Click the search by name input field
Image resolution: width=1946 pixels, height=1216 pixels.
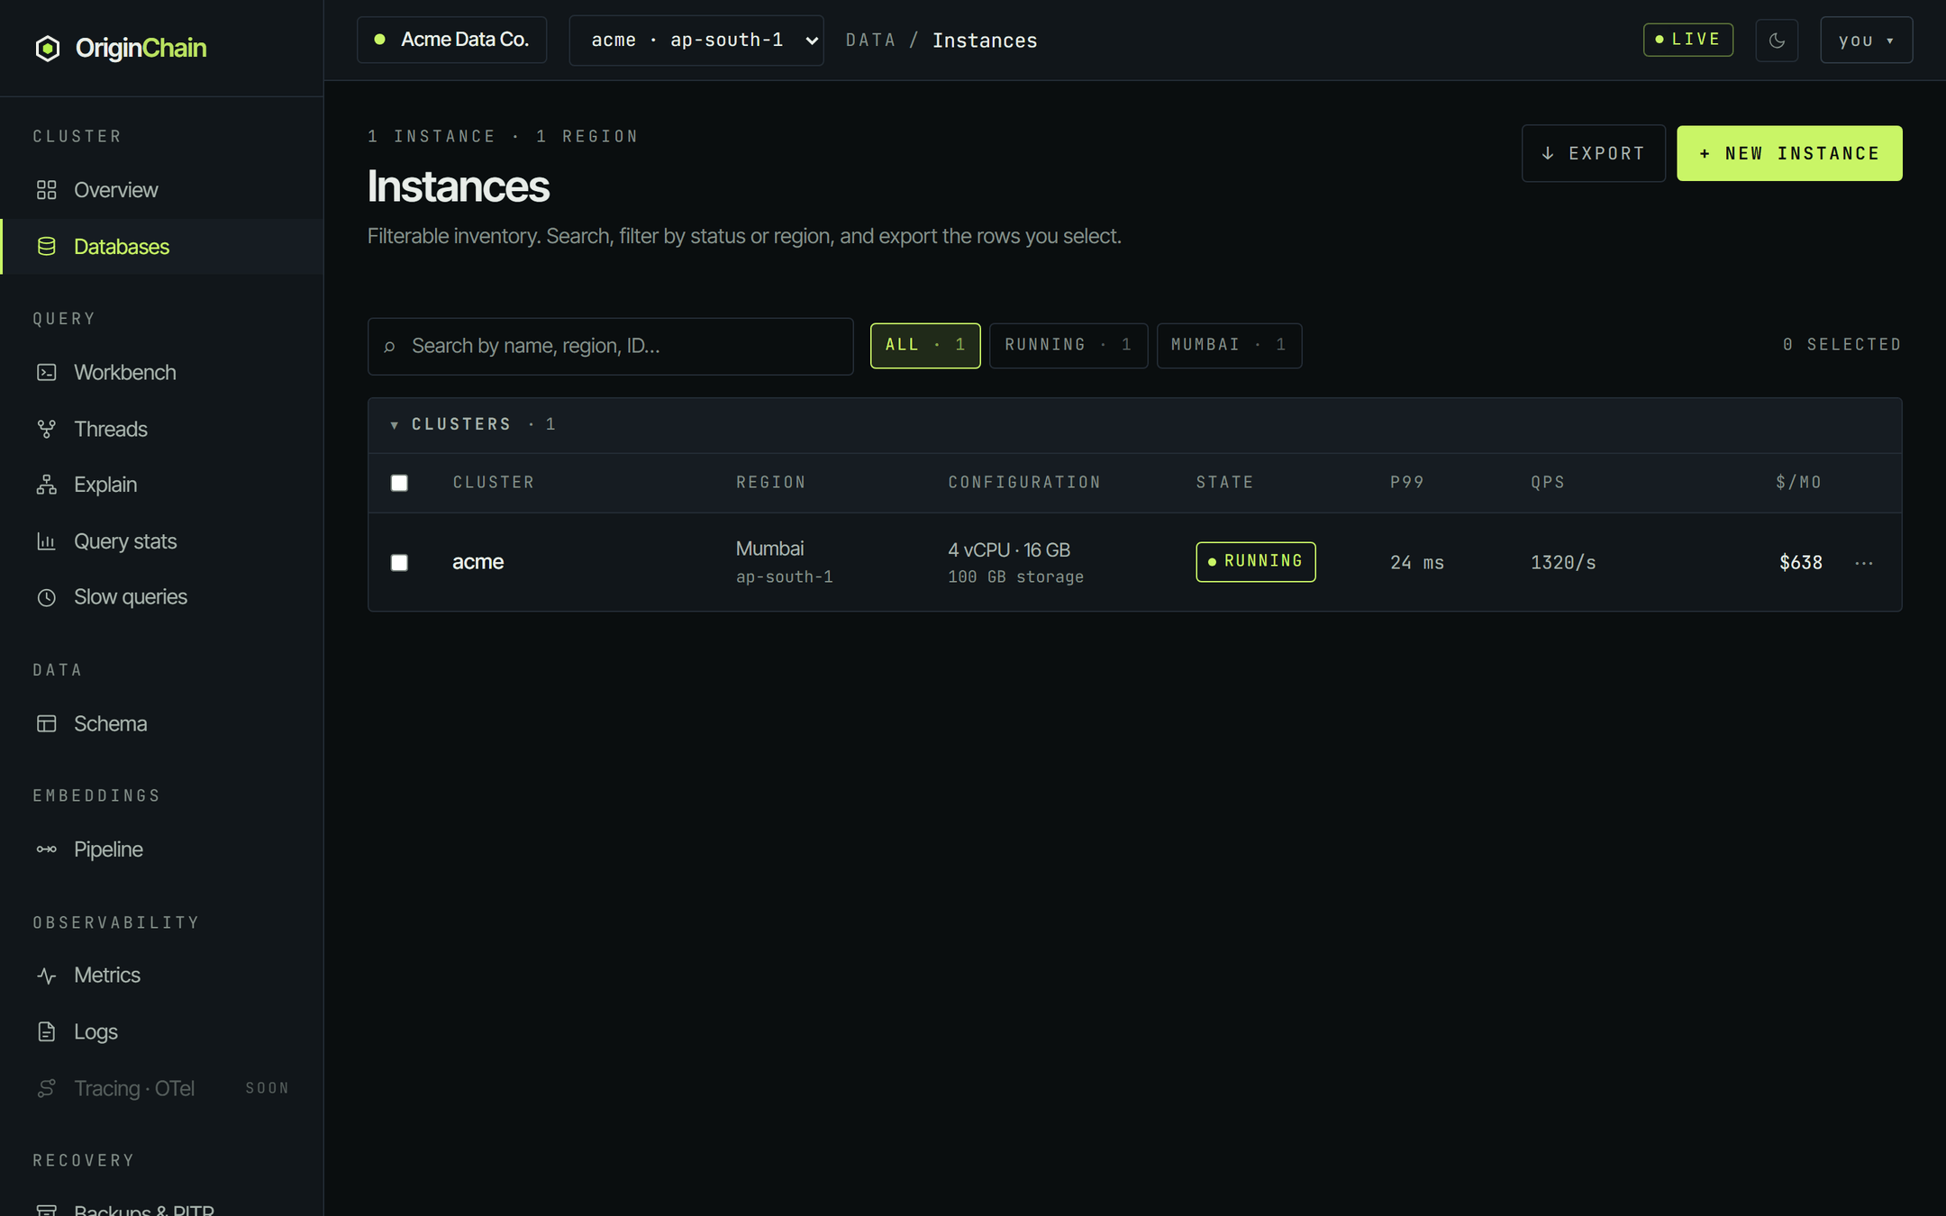610,346
